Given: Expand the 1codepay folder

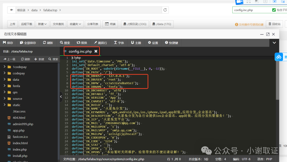Looking at the screenshot, I should coord(5,67).
